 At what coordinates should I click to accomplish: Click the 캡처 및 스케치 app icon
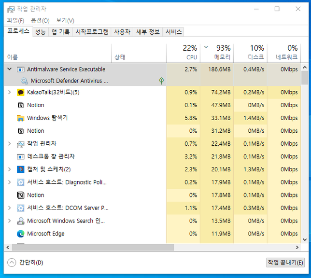[21, 169]
